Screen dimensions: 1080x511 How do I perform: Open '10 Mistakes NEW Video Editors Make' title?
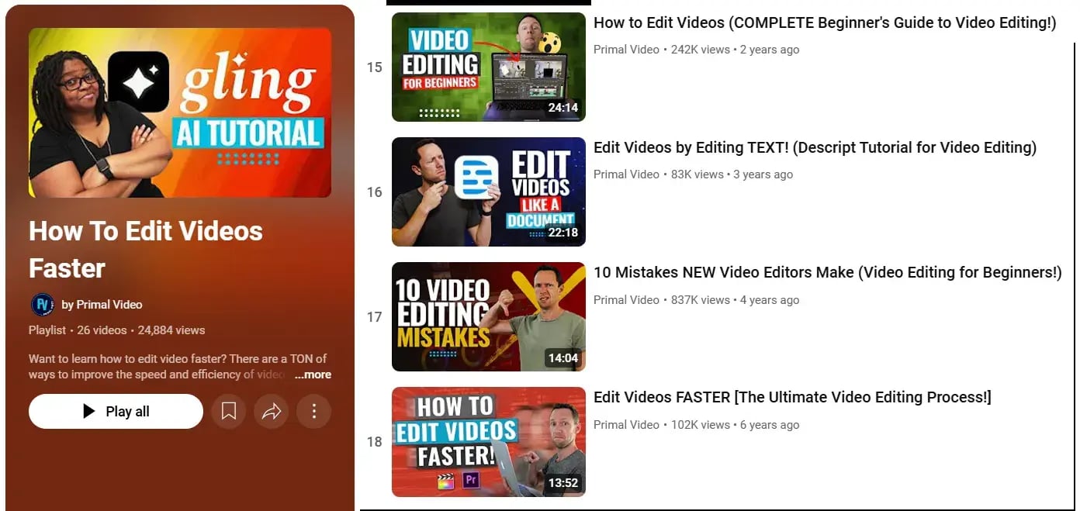(x=827, y=273)
